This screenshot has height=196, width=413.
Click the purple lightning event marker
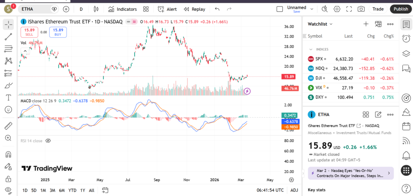tap(247, 91)
